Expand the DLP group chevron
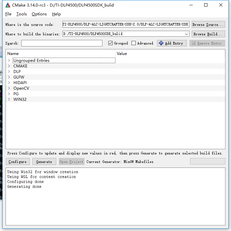 [9, 71]
